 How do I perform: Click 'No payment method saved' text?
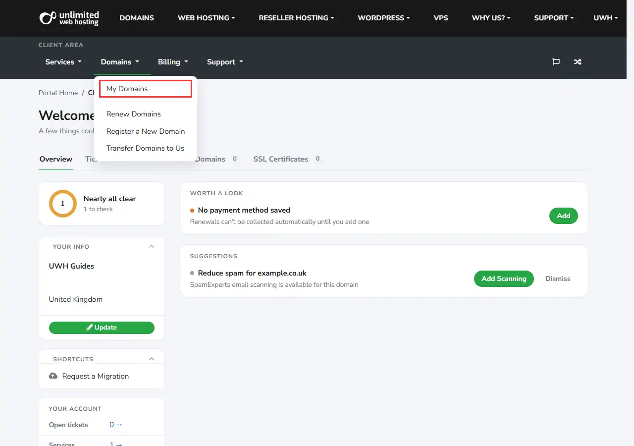pos(244,210)
